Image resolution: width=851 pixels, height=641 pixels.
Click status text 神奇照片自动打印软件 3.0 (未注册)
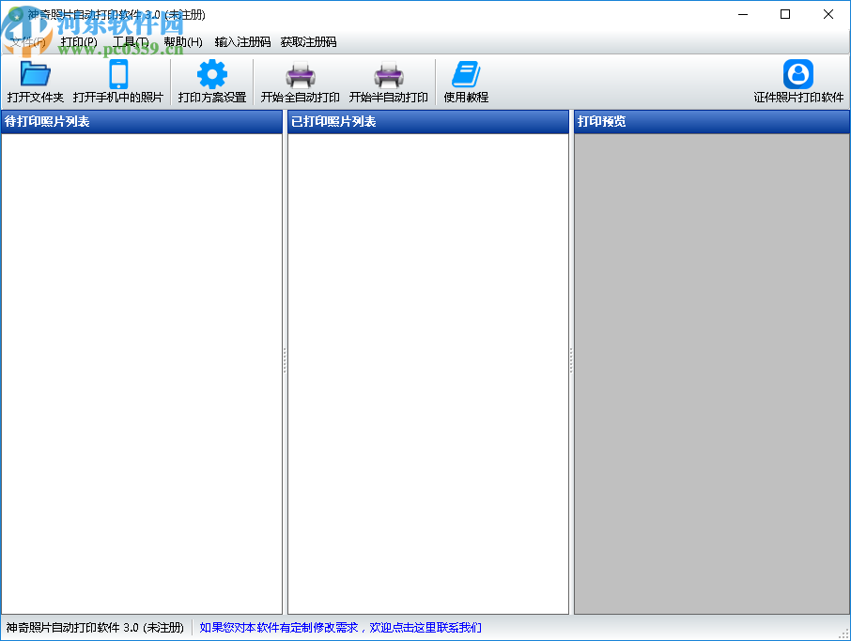tap(95, 628)
